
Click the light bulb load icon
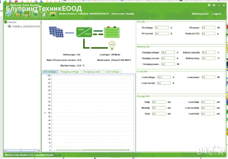[x=112, y=45]
